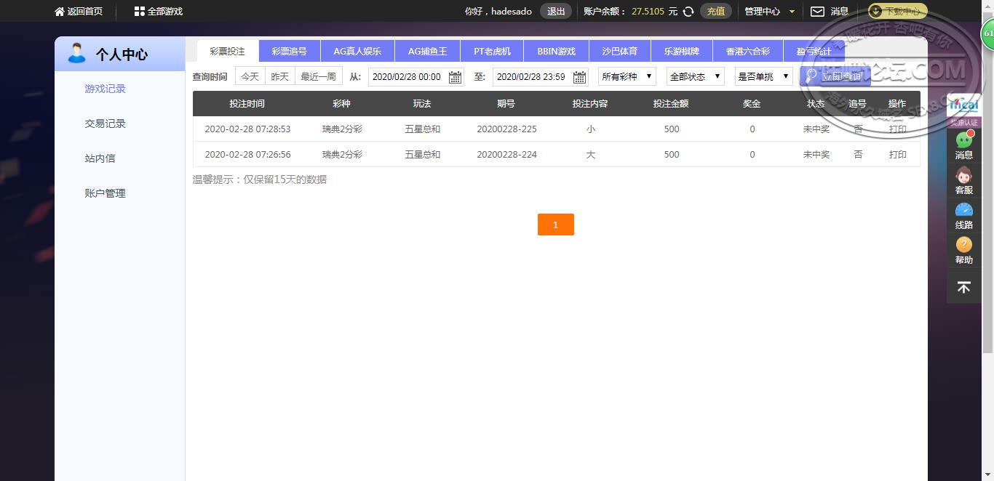The height and width of the screenshot is (481, 994).
Task: Switch to the 香港六合彩 tab
Action: [747, 52]
